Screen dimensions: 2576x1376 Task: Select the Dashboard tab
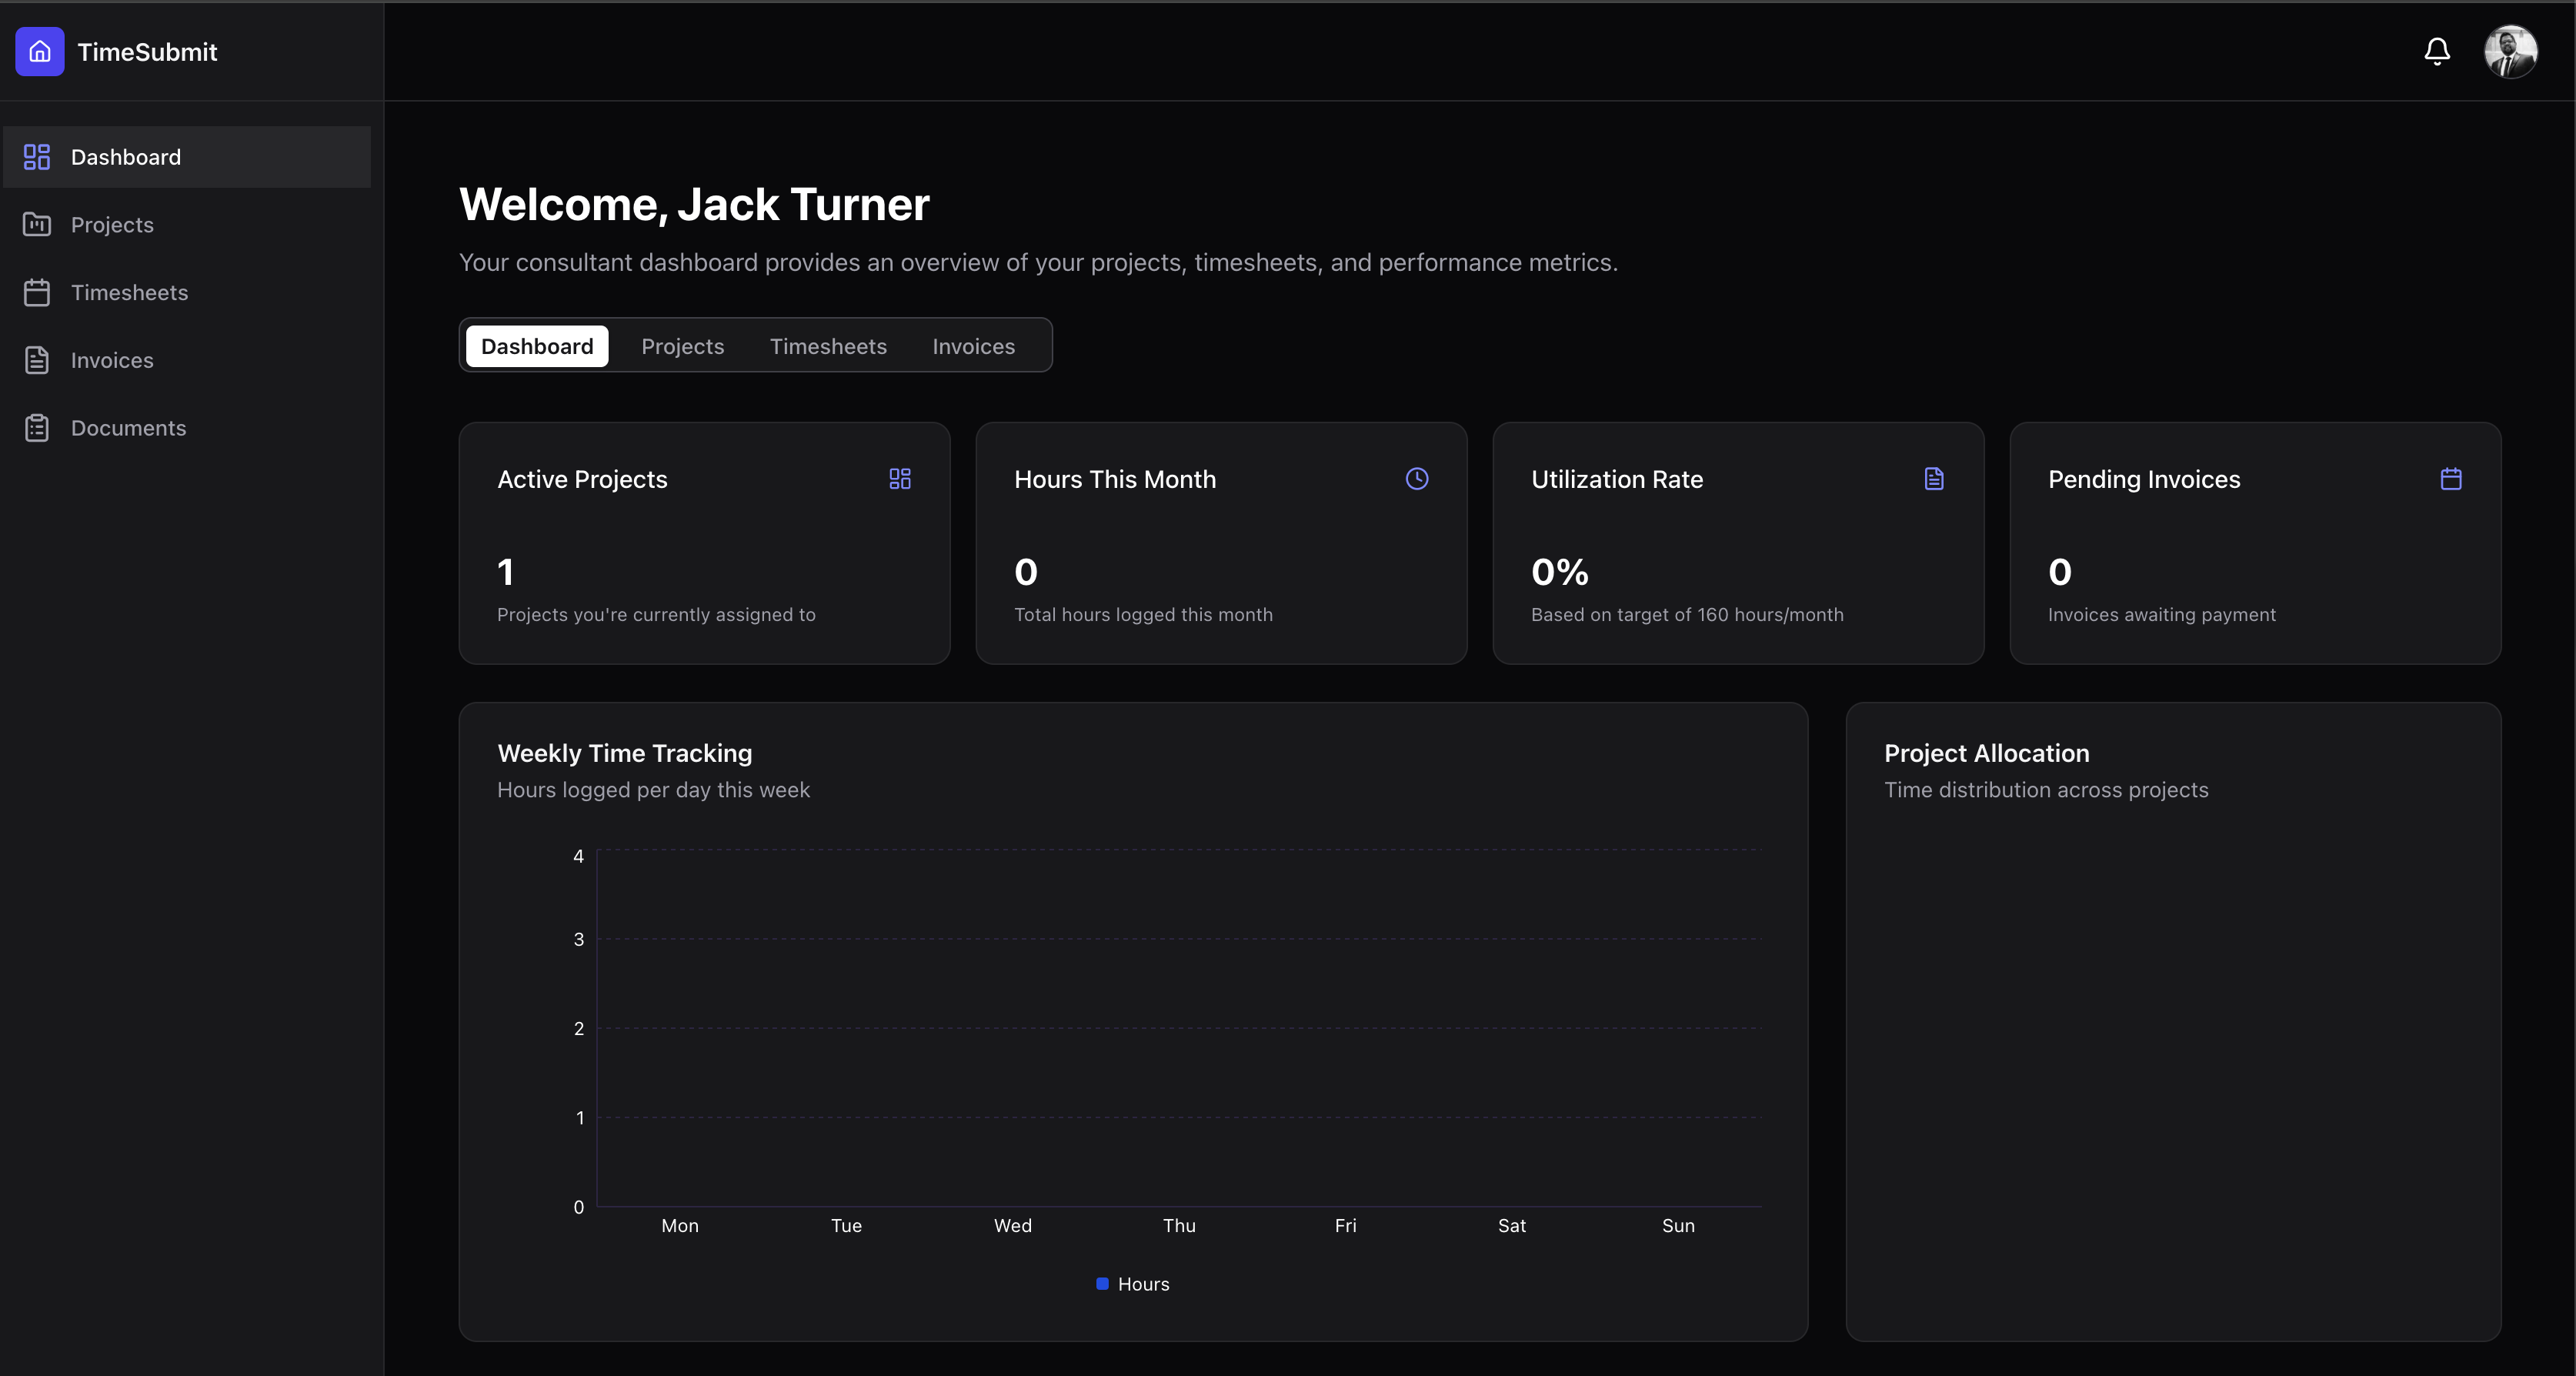pyautogui.click(x=537, y=345)
